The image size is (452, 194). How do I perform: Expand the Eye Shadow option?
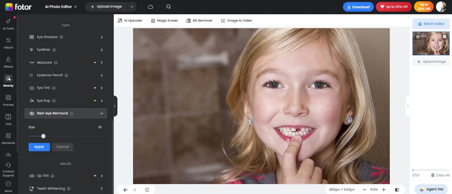(x=101, y=37)
